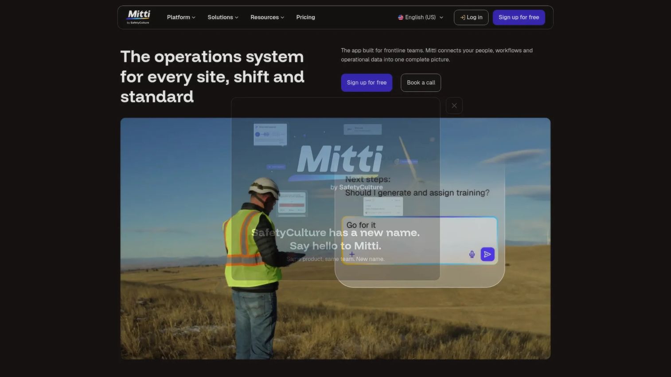Click the "Same product, same team. New name." text

tap(335, 259)
